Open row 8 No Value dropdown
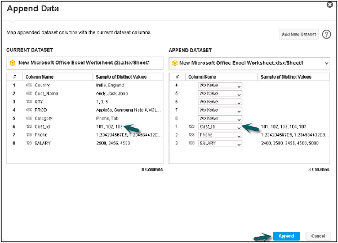The height and width of the screenshot is (243, 338). pos(239,119)
